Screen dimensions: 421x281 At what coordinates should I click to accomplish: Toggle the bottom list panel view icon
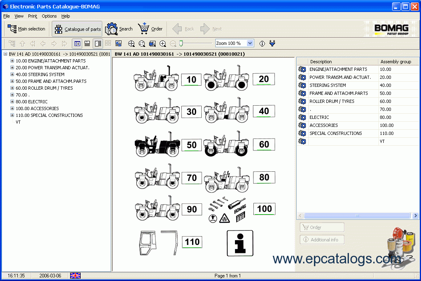coord(87,44)
